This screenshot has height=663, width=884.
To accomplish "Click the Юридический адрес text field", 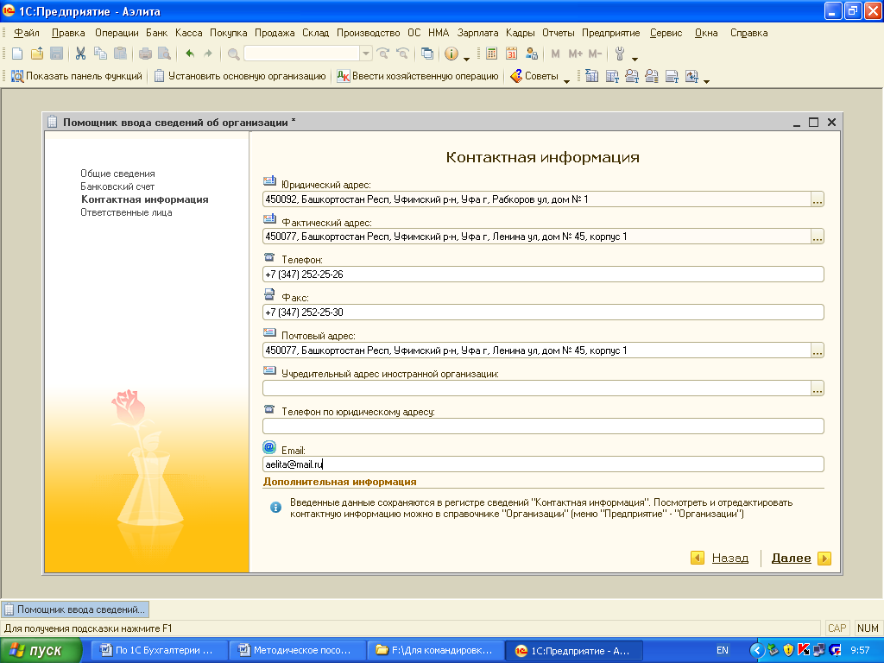I will pyautogui.click(x=536, y=199).
